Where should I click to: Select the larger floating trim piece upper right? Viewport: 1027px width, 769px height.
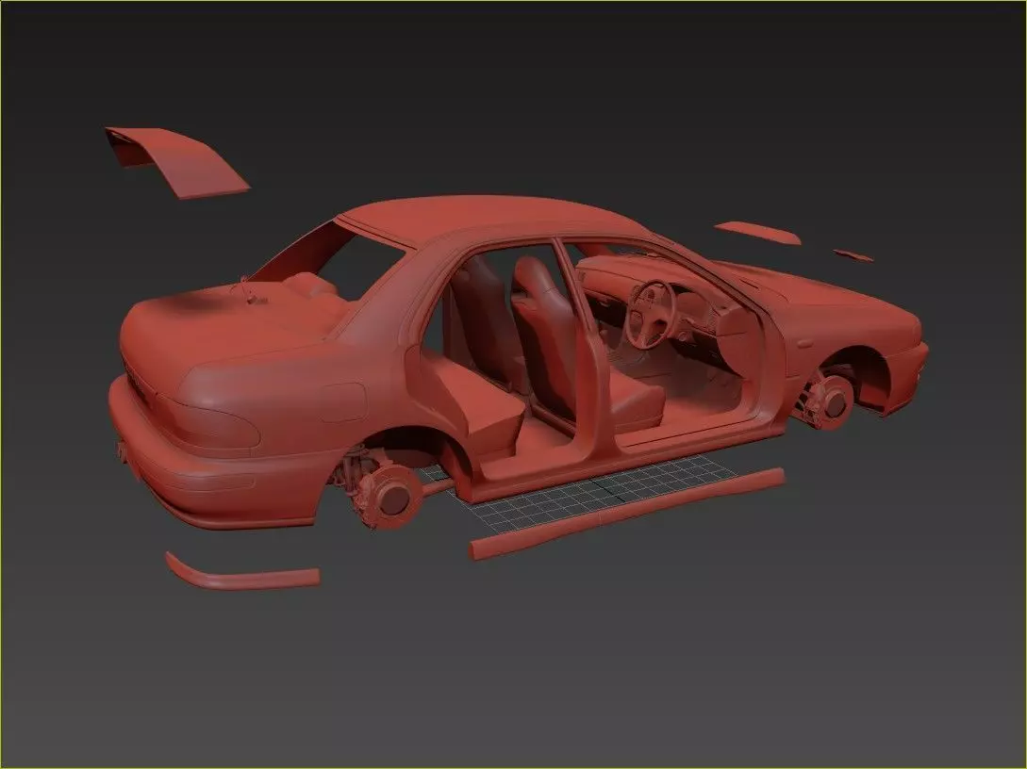[756, 233]
